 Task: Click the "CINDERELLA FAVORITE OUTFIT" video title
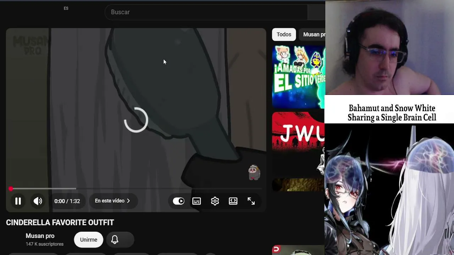(60, 222)
